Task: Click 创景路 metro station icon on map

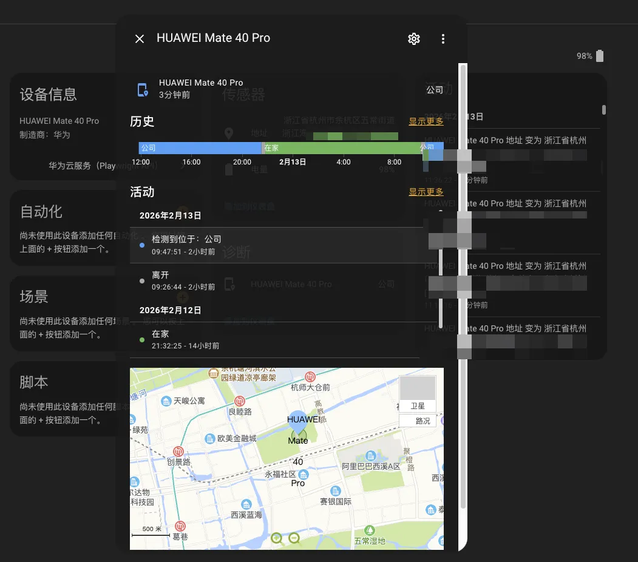Action: (178, 452)
